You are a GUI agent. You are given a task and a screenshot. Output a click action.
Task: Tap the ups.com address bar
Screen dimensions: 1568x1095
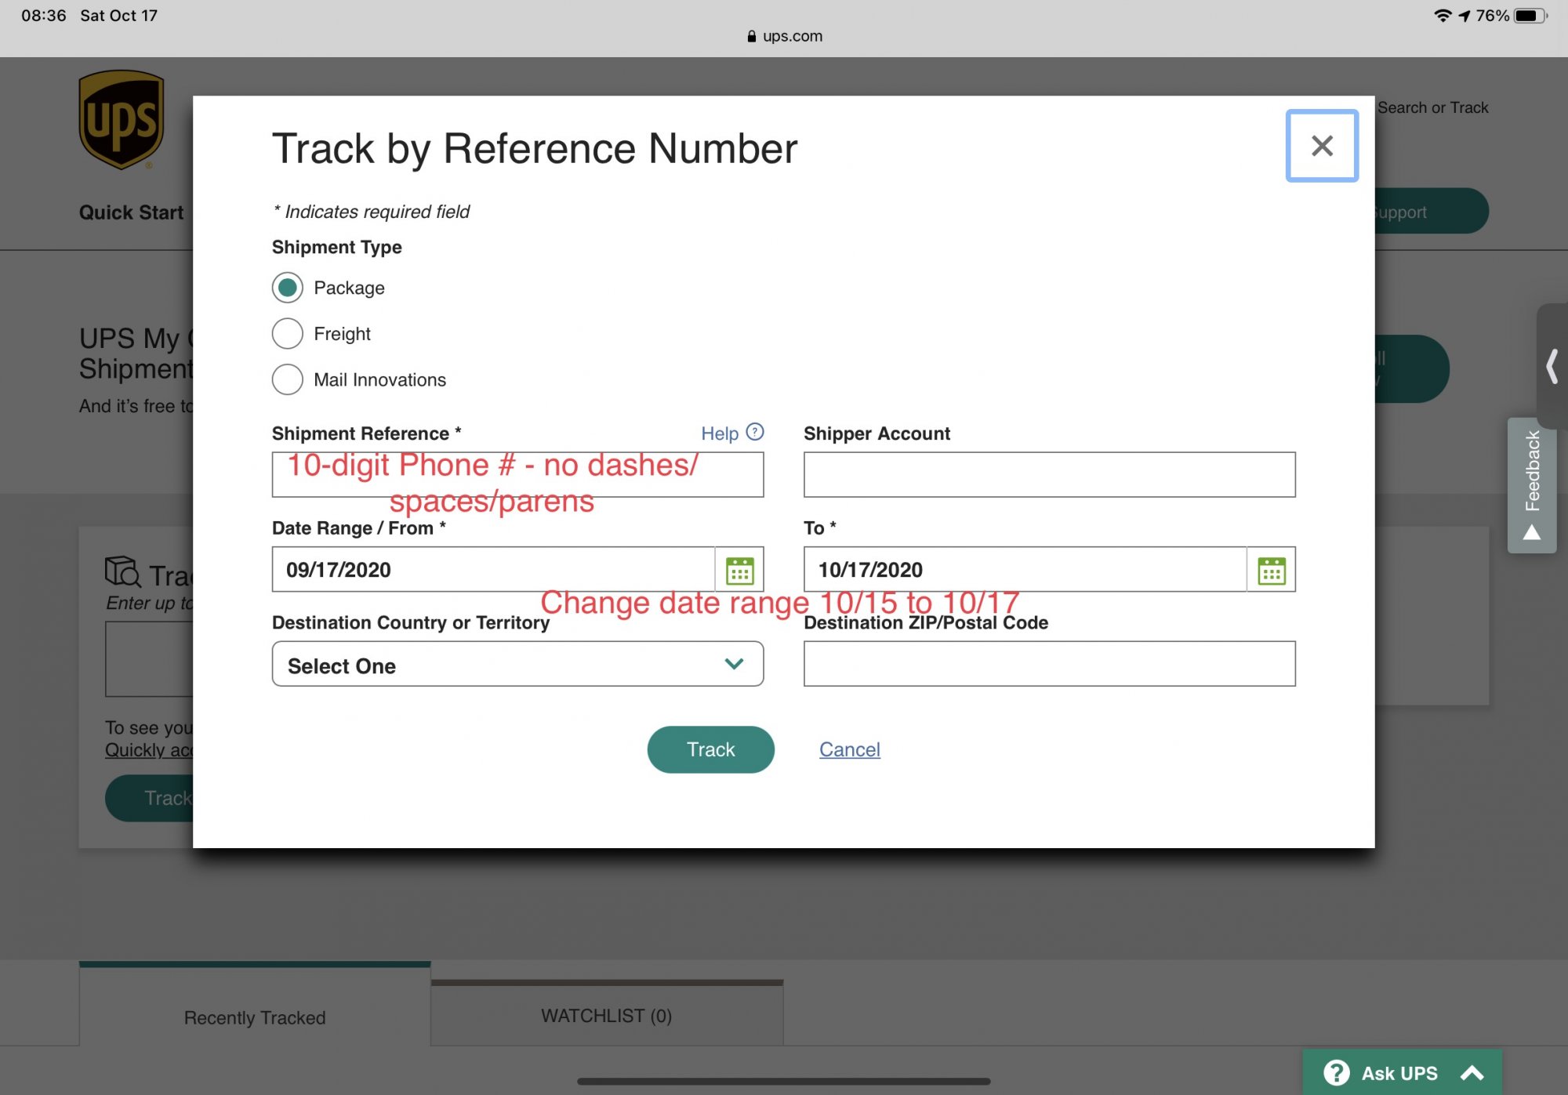point(785,36)
